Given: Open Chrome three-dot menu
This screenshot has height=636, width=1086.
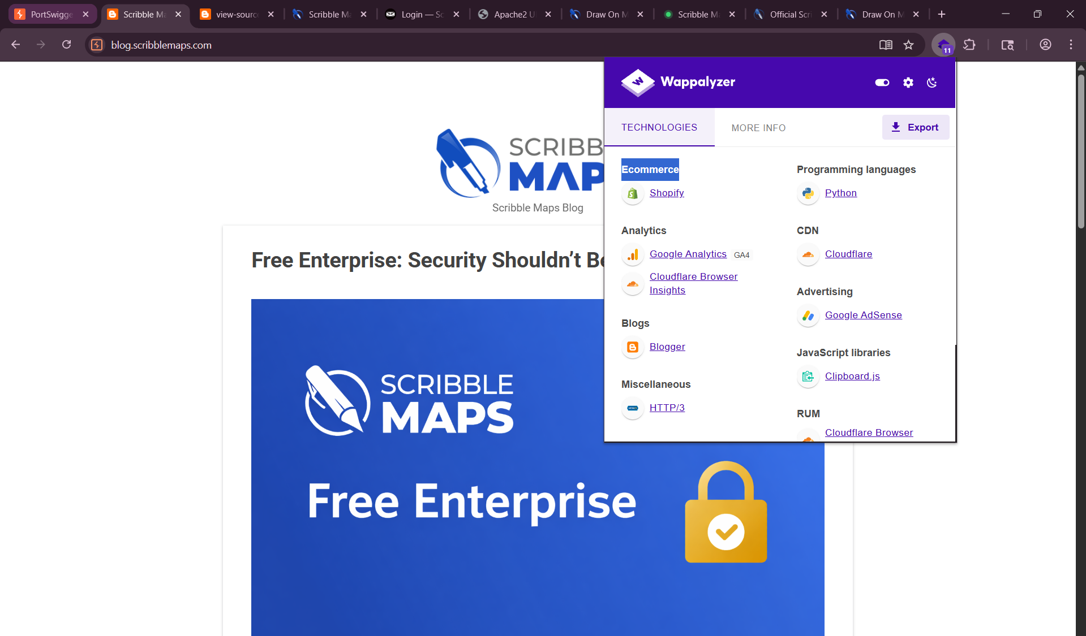Looking at the screenshot, I should [x=1071, y=45].
